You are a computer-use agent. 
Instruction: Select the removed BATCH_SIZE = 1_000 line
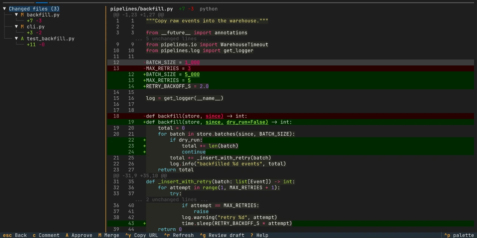click(291, 62)
